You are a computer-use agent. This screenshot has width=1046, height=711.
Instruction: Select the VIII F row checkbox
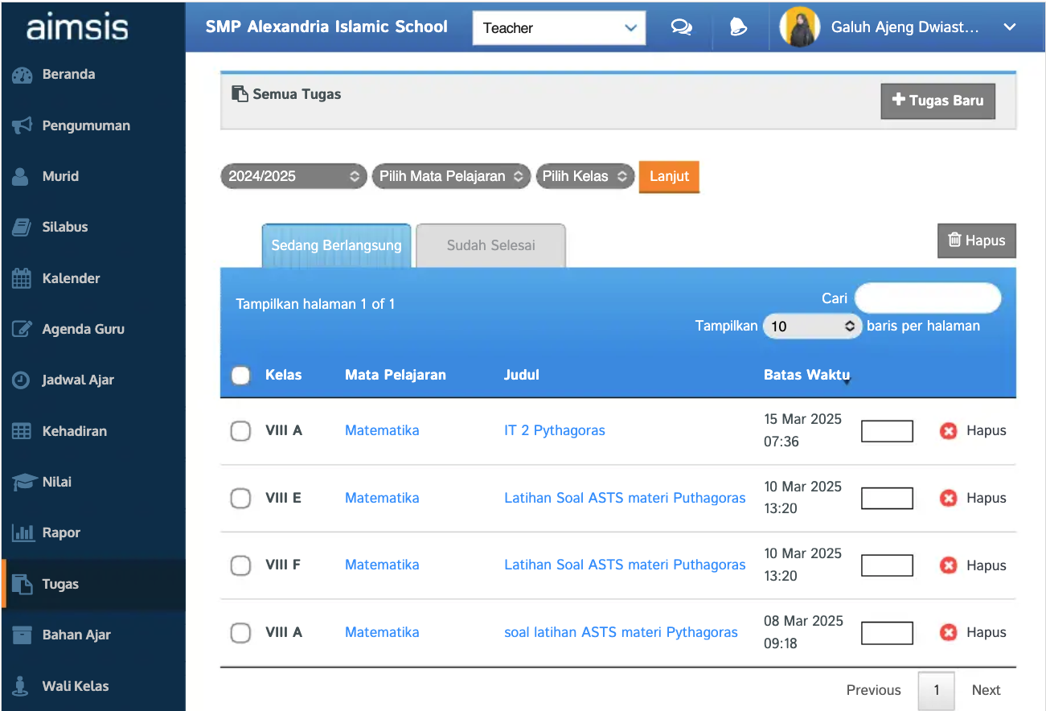[240, 565]
